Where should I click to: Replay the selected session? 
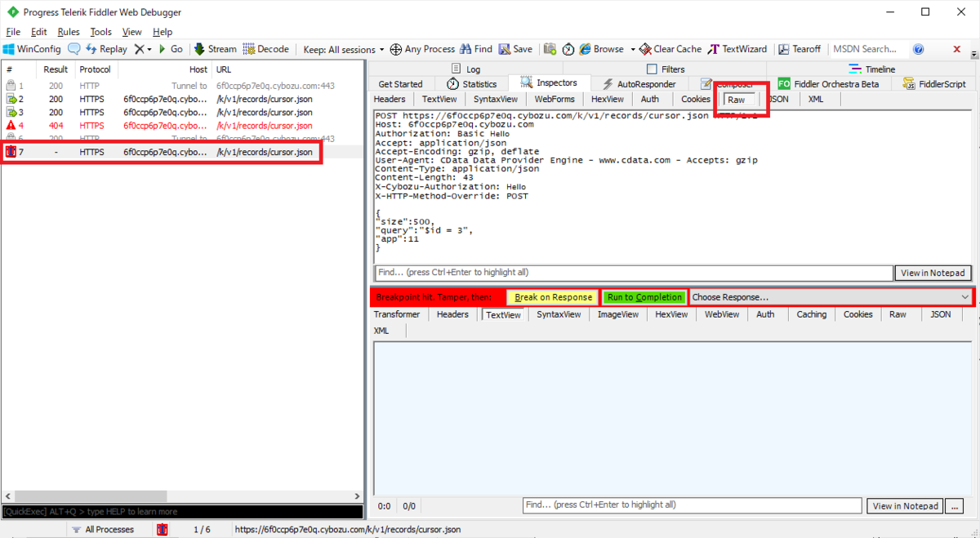(105, 49)
